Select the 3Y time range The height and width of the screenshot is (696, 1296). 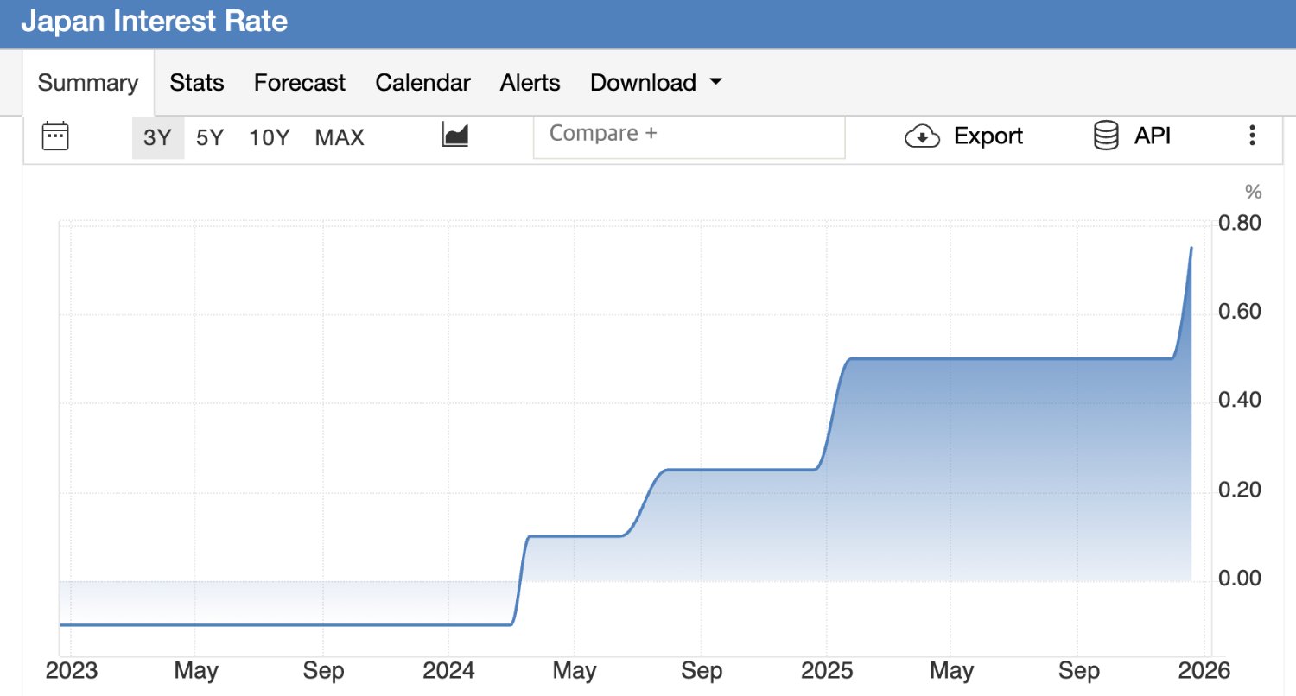point(157,137)
